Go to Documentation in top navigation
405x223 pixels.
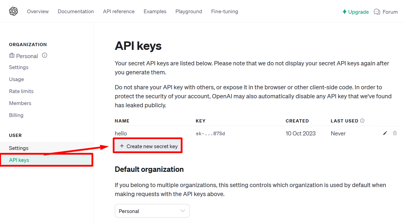(x=76, y=11)
